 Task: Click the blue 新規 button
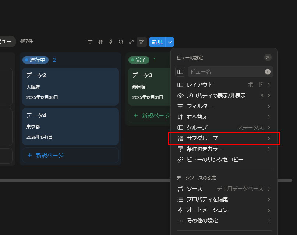click(157, 42)
